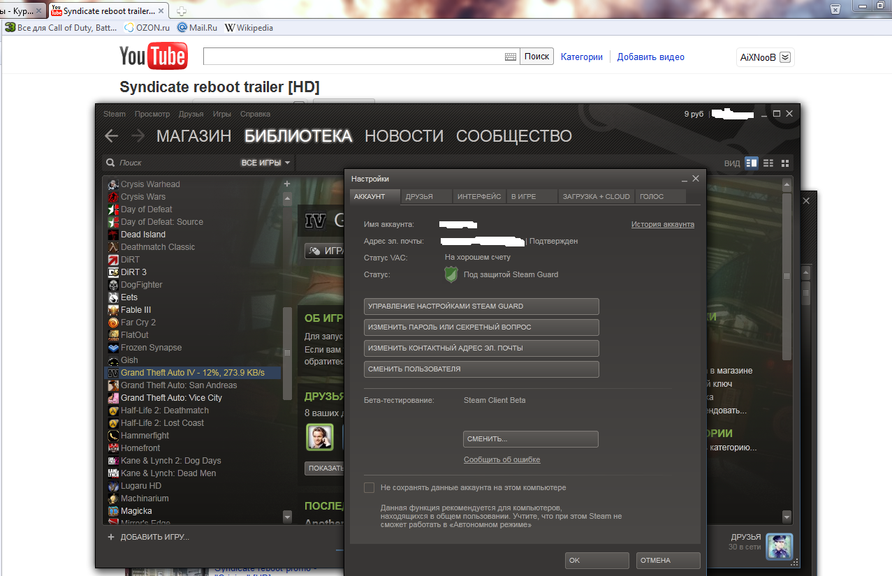Click the magnifier icon in Steam library search
This screenshot has height=576, width=892.
tap(110, 163)
